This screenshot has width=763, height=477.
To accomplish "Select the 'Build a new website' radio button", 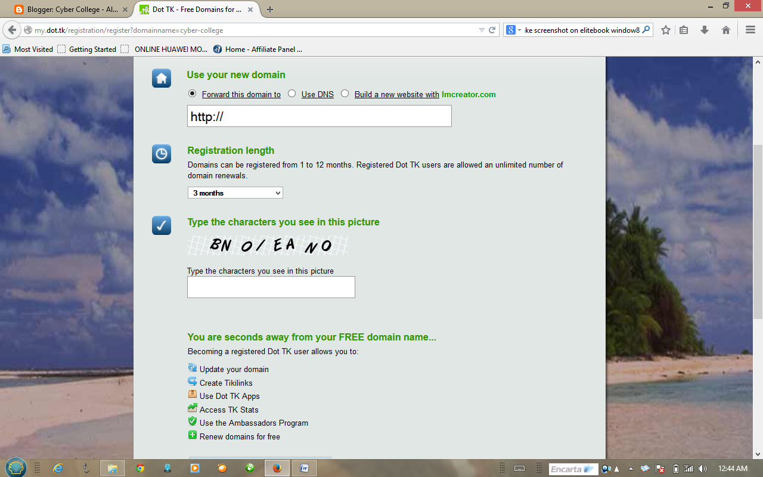I will (x=345, y=94).
